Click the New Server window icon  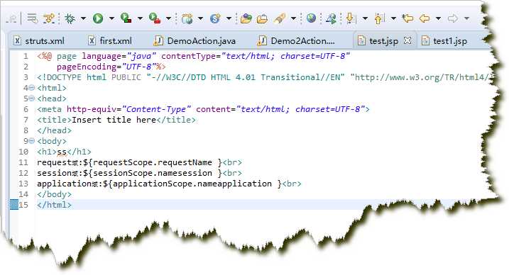click(187, 19)
